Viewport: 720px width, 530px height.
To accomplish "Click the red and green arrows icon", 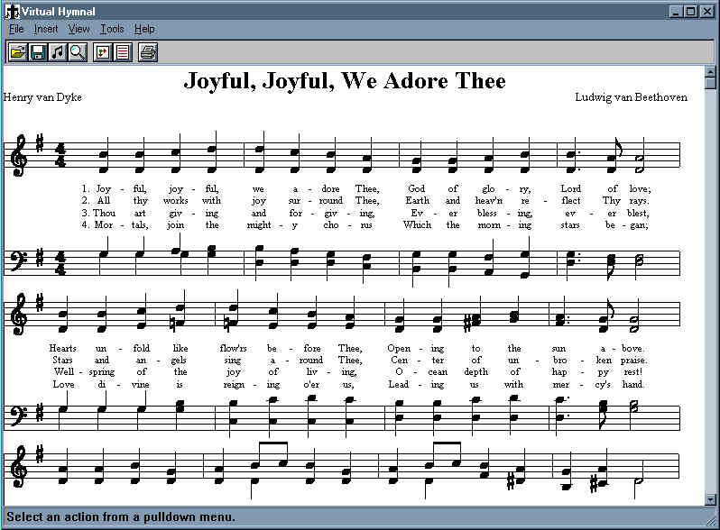I will click(x=102, y=52).
